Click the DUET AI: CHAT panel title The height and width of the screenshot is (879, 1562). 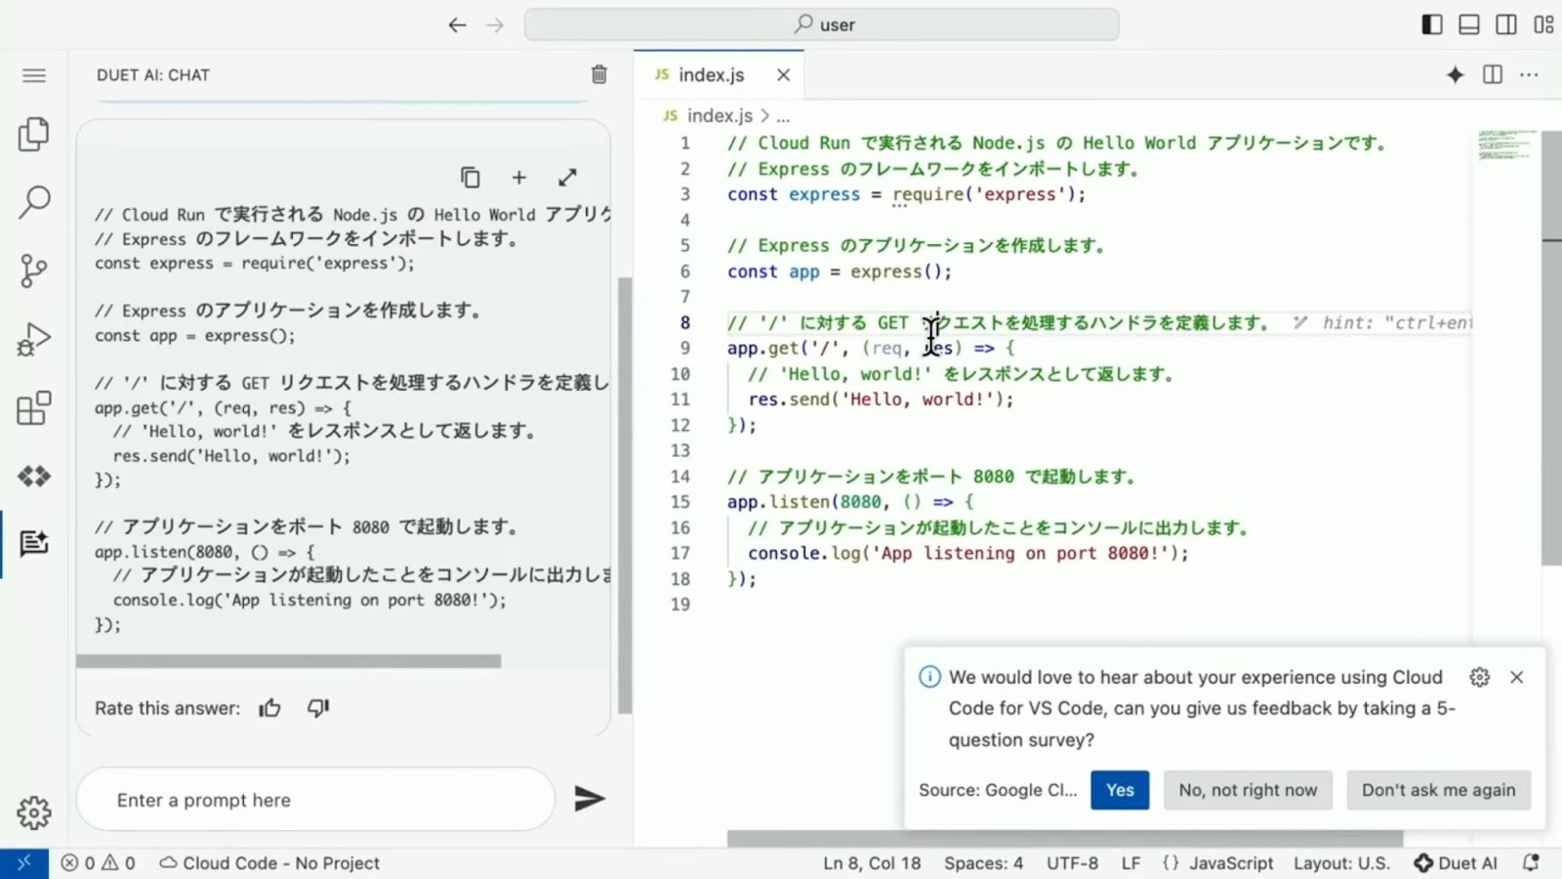[x=153, y=75]
